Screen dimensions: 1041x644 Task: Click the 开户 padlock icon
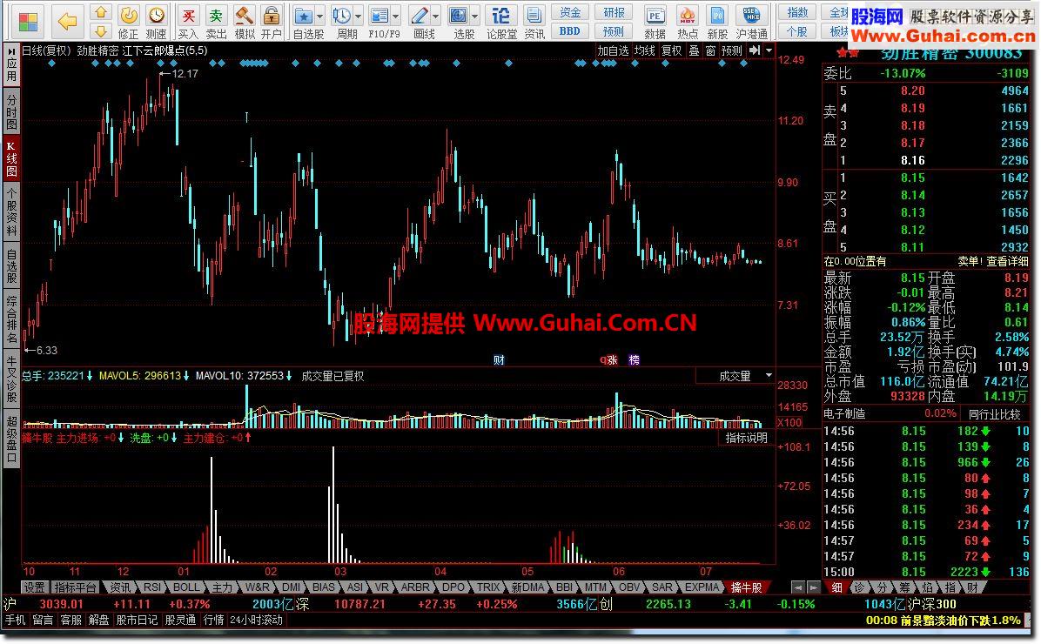point(271,21)
